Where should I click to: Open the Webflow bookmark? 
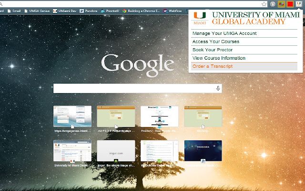pos(173,11)
